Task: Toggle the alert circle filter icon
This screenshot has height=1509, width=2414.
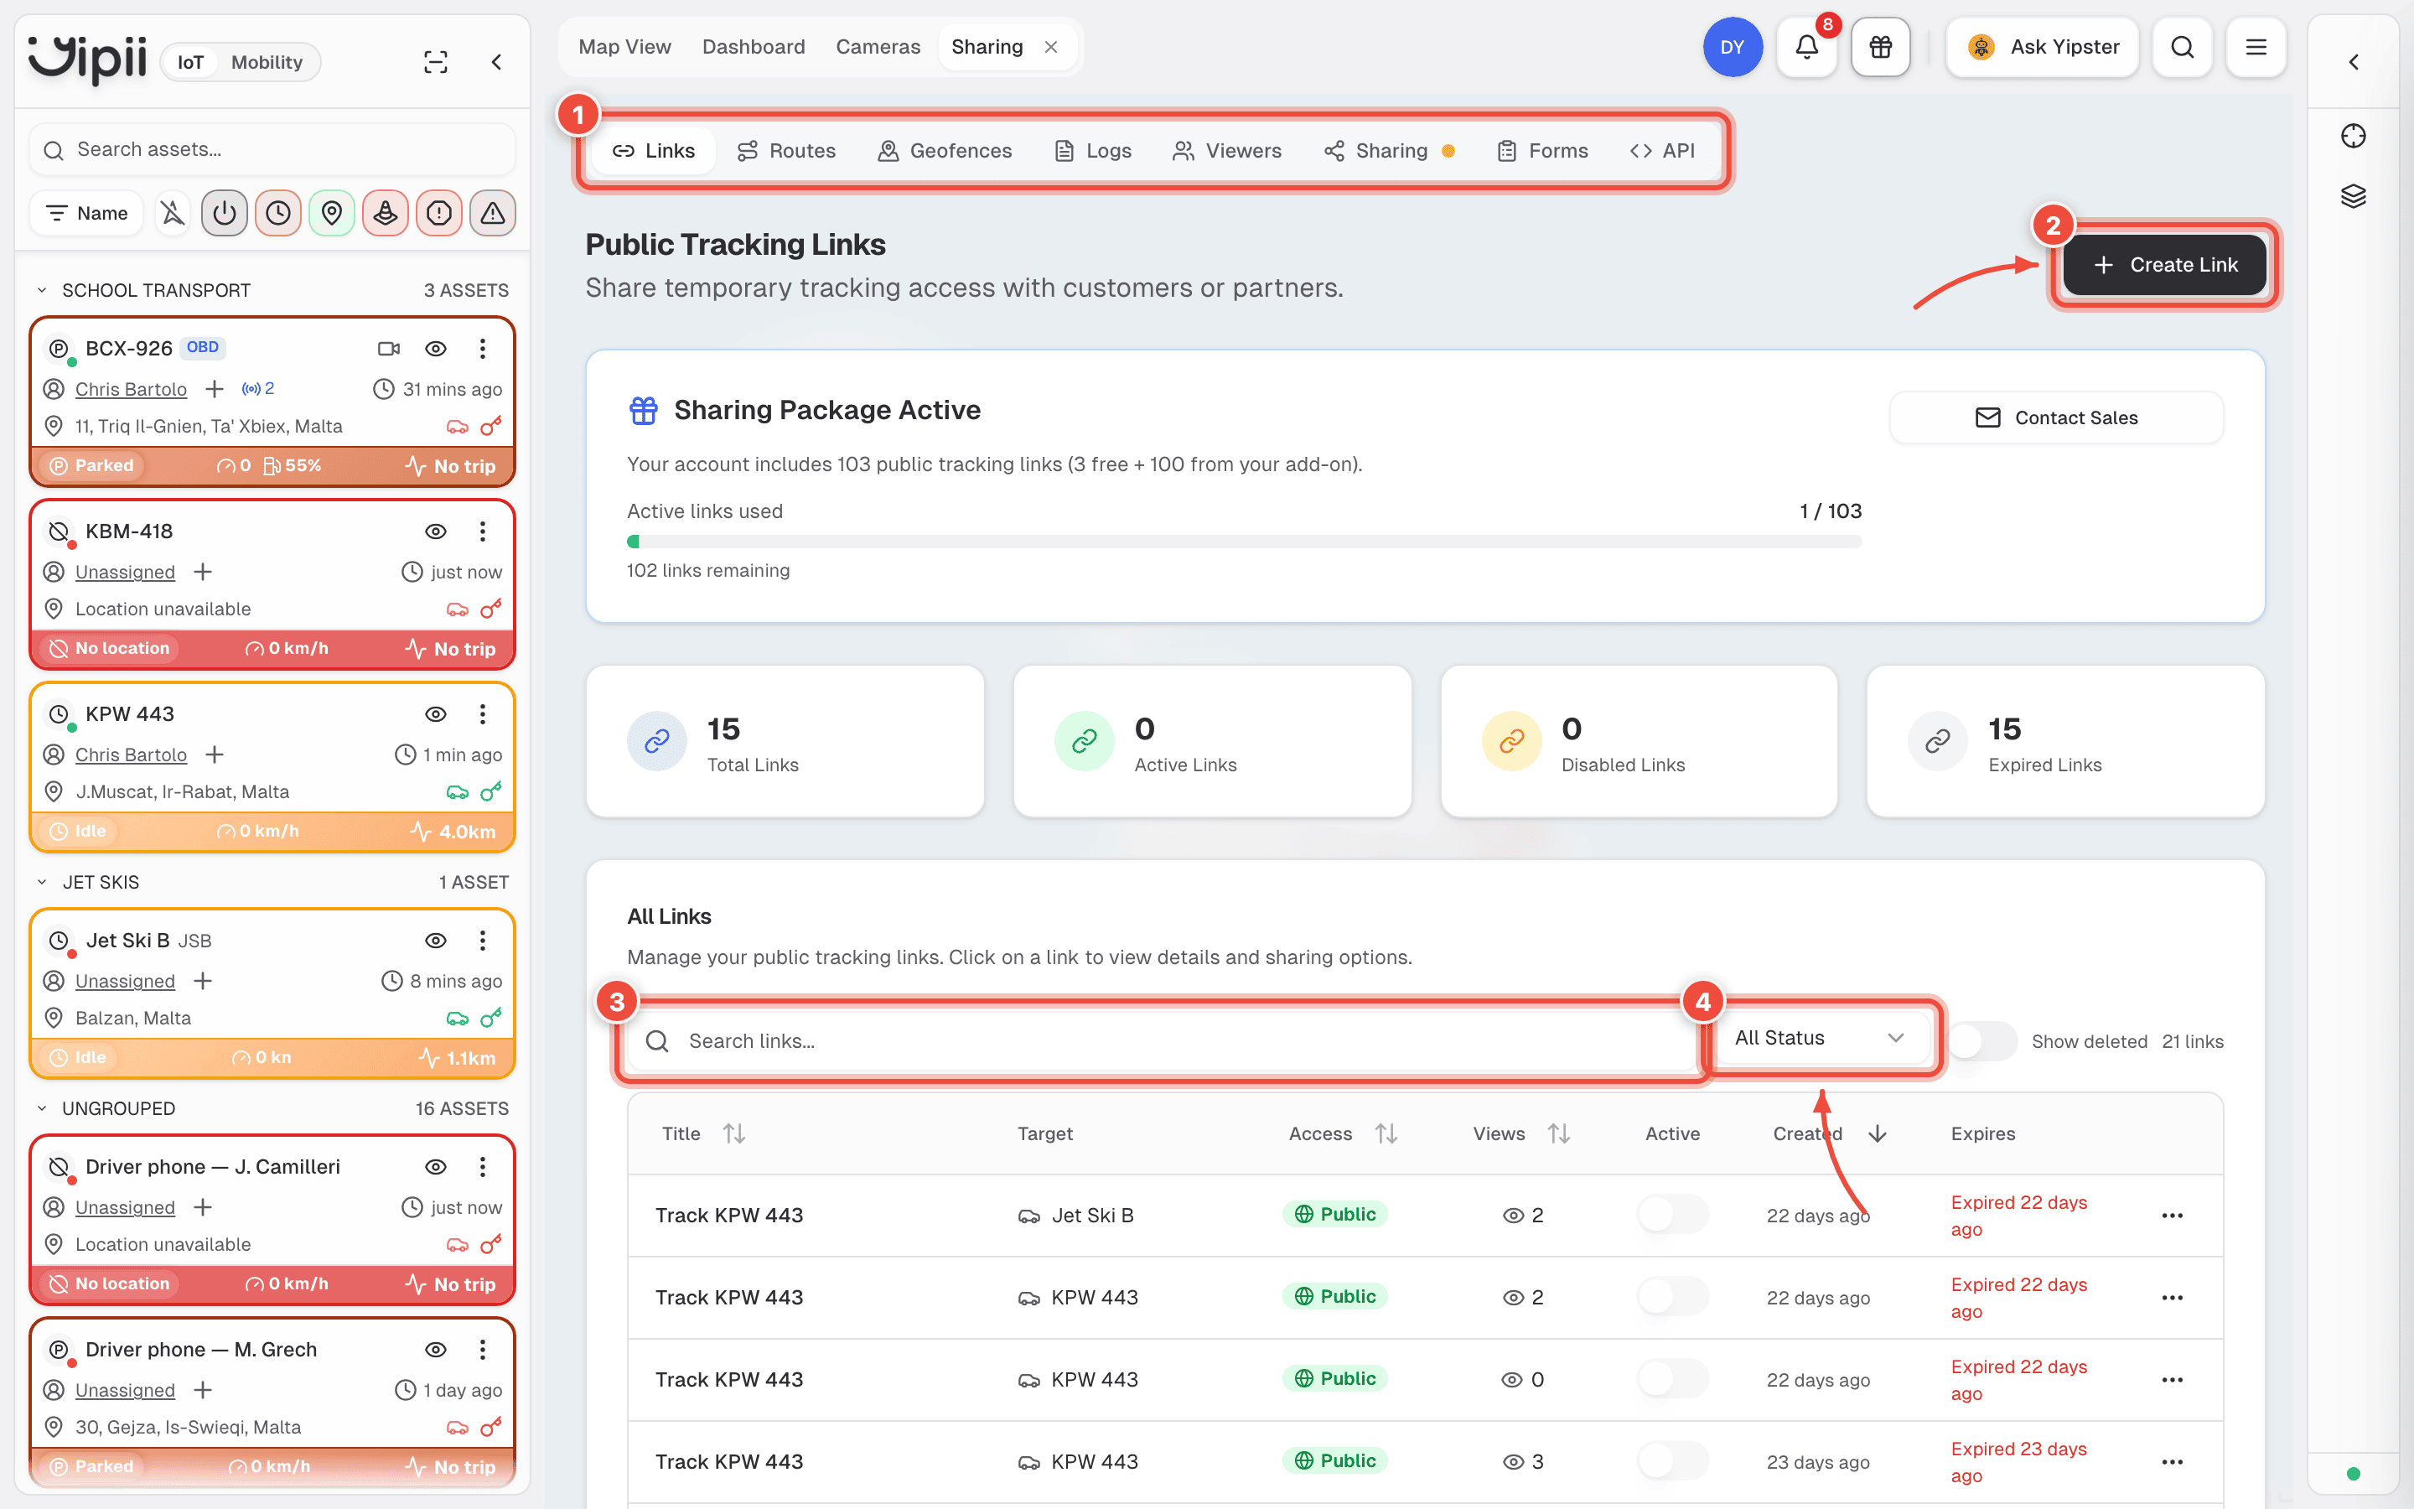Action: (x=439, y=213)
